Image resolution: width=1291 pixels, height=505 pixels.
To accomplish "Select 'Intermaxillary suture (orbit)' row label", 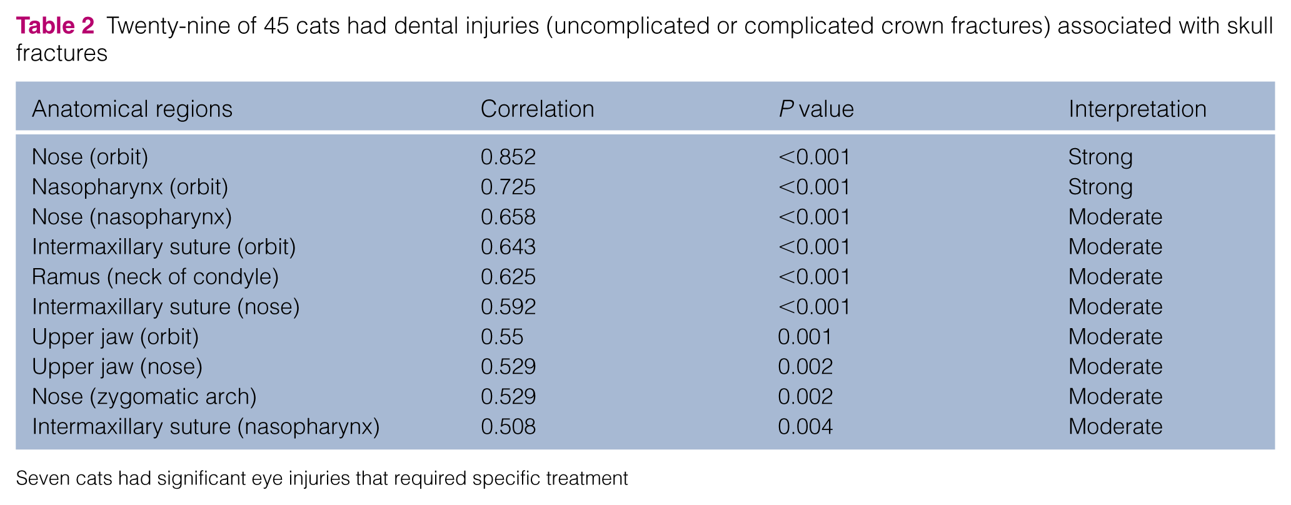I will point(164,247).
